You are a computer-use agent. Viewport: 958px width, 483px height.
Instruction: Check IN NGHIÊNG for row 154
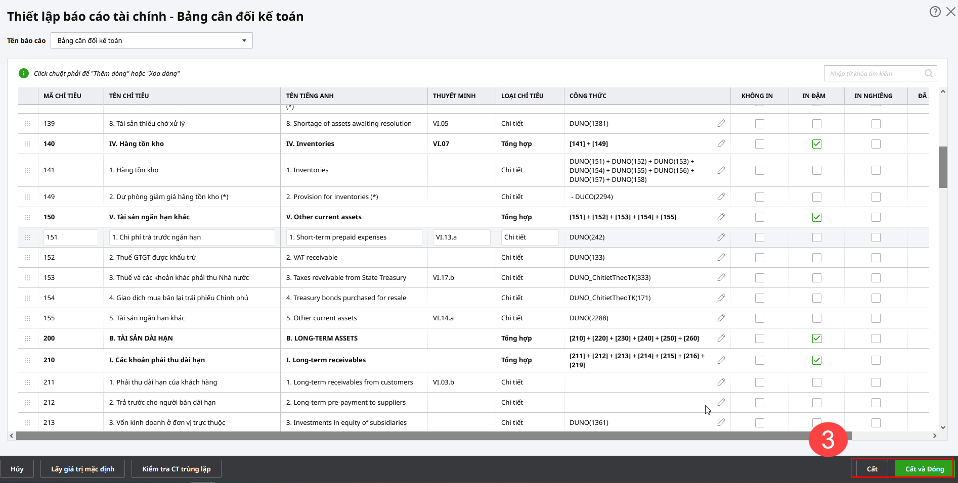tap(876, 298)
